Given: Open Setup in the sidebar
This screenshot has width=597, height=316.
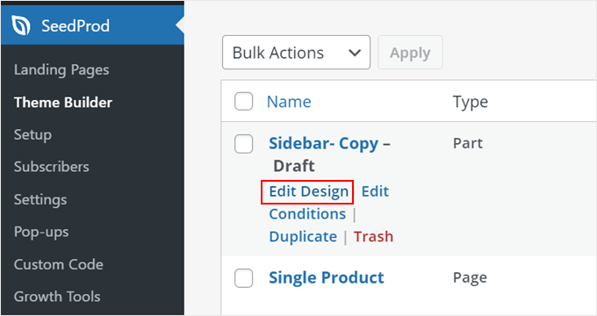Looking at the screenshot, I should tap(32, 135).
